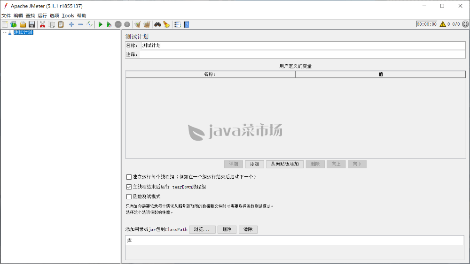Image resolution: width=470 pixels, height=264 pixels.
Task: Click Start no pauses icon
Action: coord(109,24)
